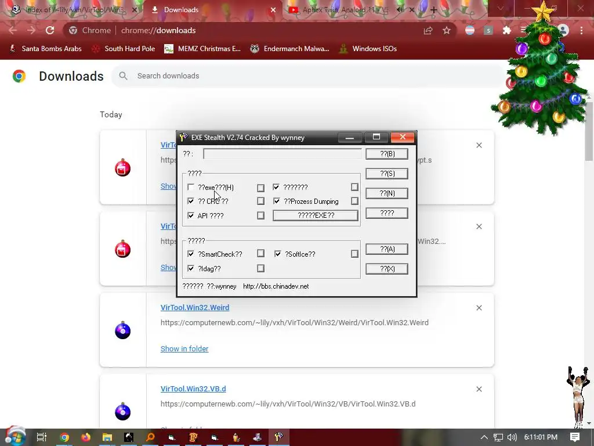Click the orange 'P' taskbar icon
The image size is (594, 446).
click(193, 437)
